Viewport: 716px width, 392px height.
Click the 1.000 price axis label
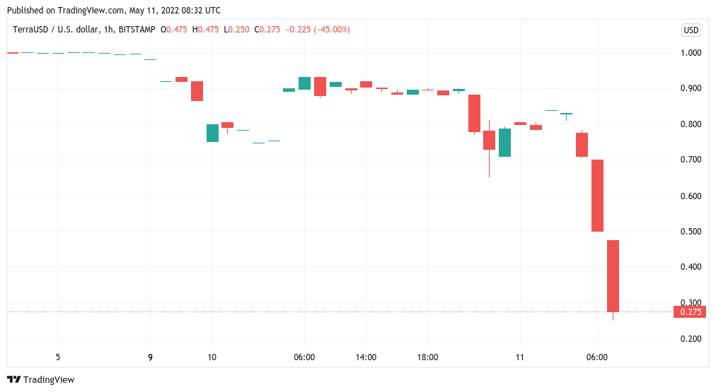pos(689,53)
